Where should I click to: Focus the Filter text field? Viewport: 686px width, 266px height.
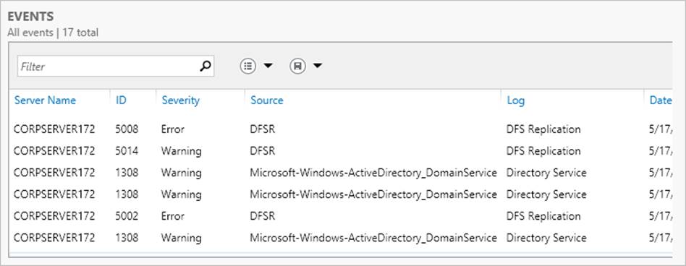pos(116,66)
